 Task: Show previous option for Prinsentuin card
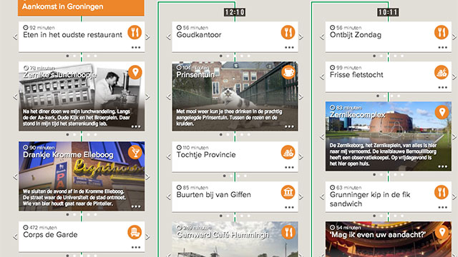pyautogui.click(x=169, y=96)
